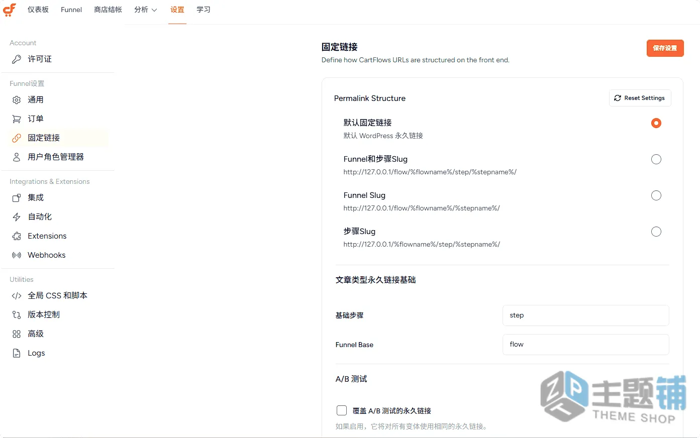700x438 pixels.
Task: Click the URL http://127.0.0.1/%flowname%/step/%stepname%/
Action: tap(422, 245)
